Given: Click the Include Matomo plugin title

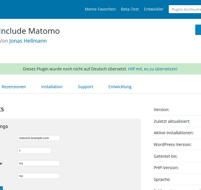Looking at the screenshot, I should pyautogui.click(x=30, y=31).
